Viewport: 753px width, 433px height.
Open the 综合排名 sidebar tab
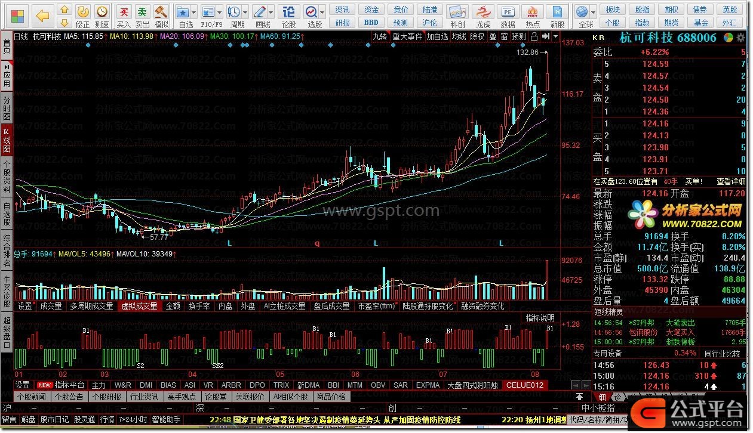click(x=7, y=249)
